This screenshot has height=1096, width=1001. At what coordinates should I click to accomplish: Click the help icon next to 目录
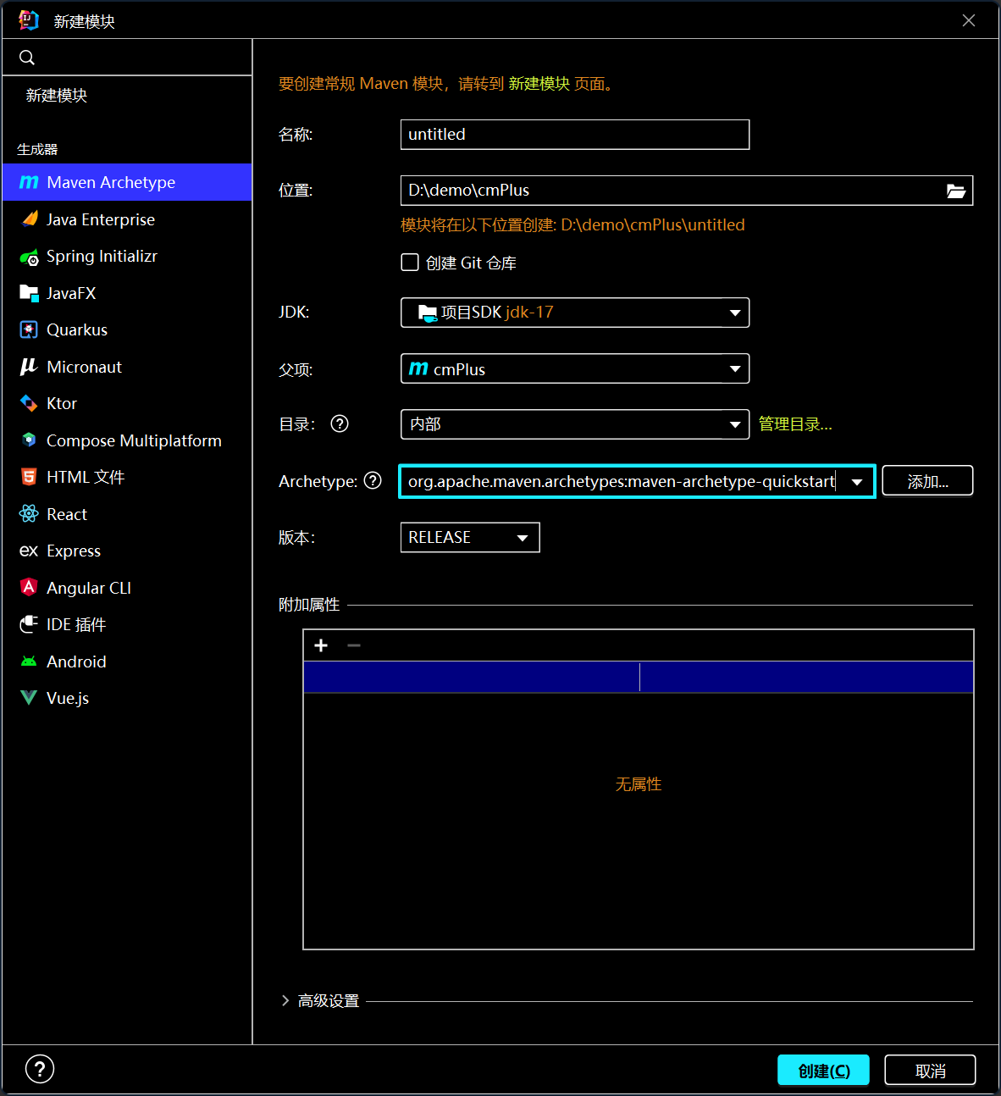[340, 423]
